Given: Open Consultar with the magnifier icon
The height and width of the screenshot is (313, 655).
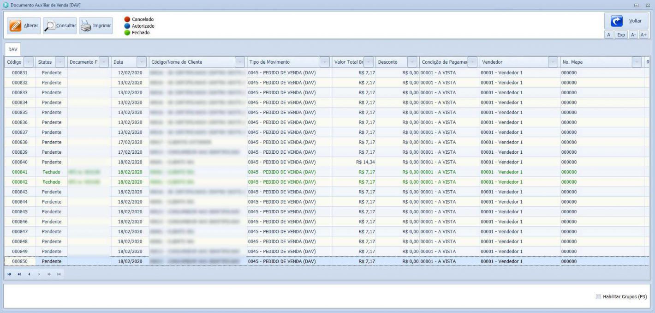Looking at the screenshot, I should point(60,26).
